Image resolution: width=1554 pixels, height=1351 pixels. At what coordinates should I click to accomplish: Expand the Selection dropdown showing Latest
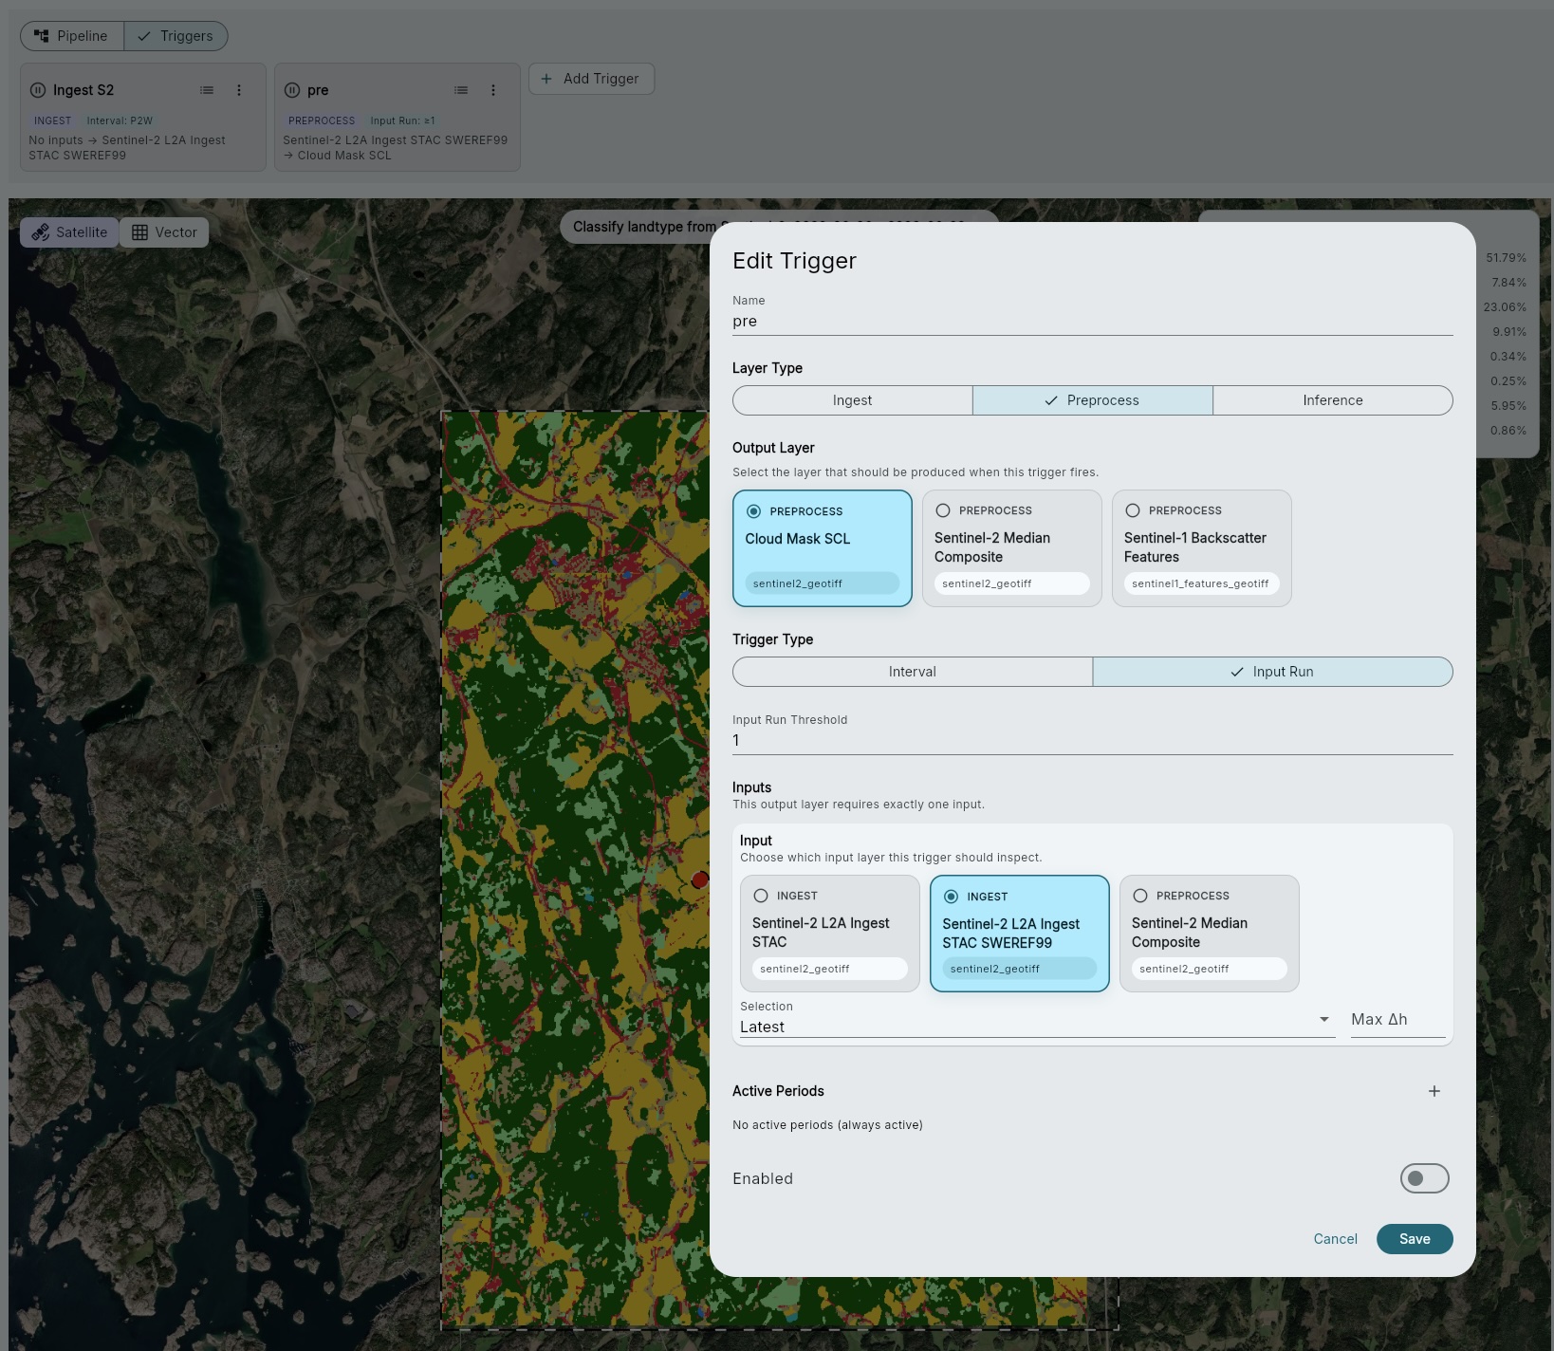[x=1036, y=1027]
